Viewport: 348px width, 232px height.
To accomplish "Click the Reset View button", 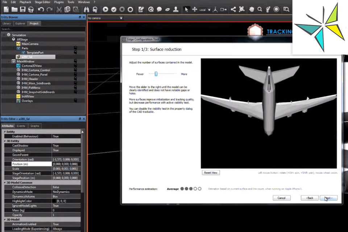I will [x=211, y=173].
